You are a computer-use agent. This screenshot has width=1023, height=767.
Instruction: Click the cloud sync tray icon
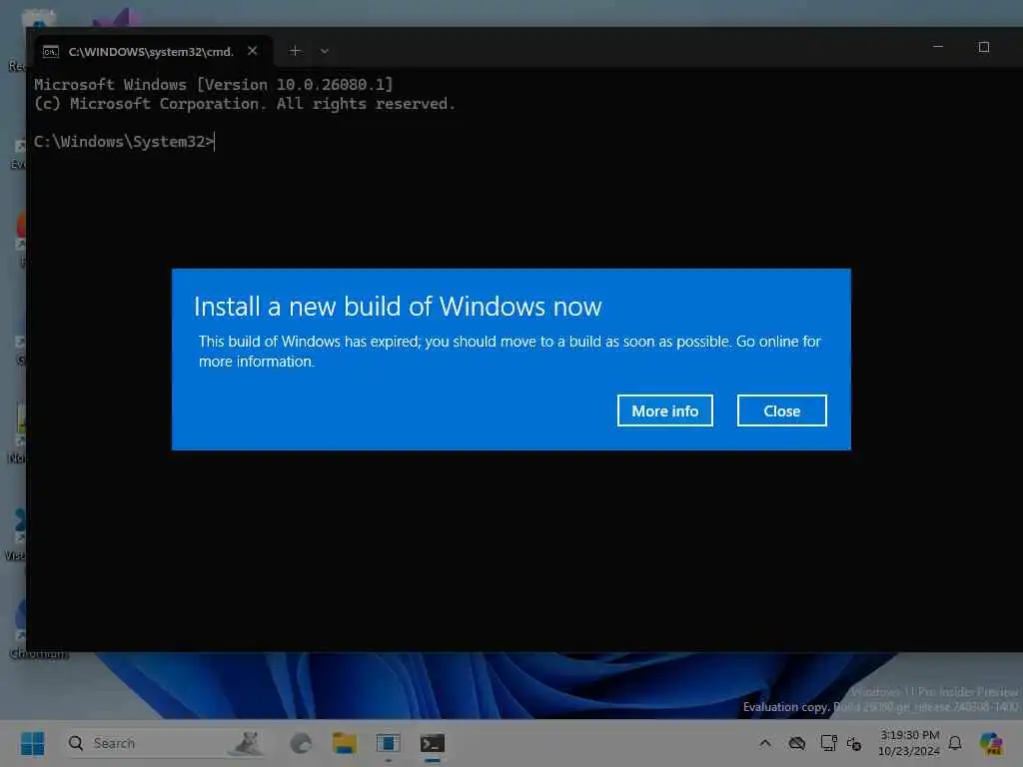(796, 743)
